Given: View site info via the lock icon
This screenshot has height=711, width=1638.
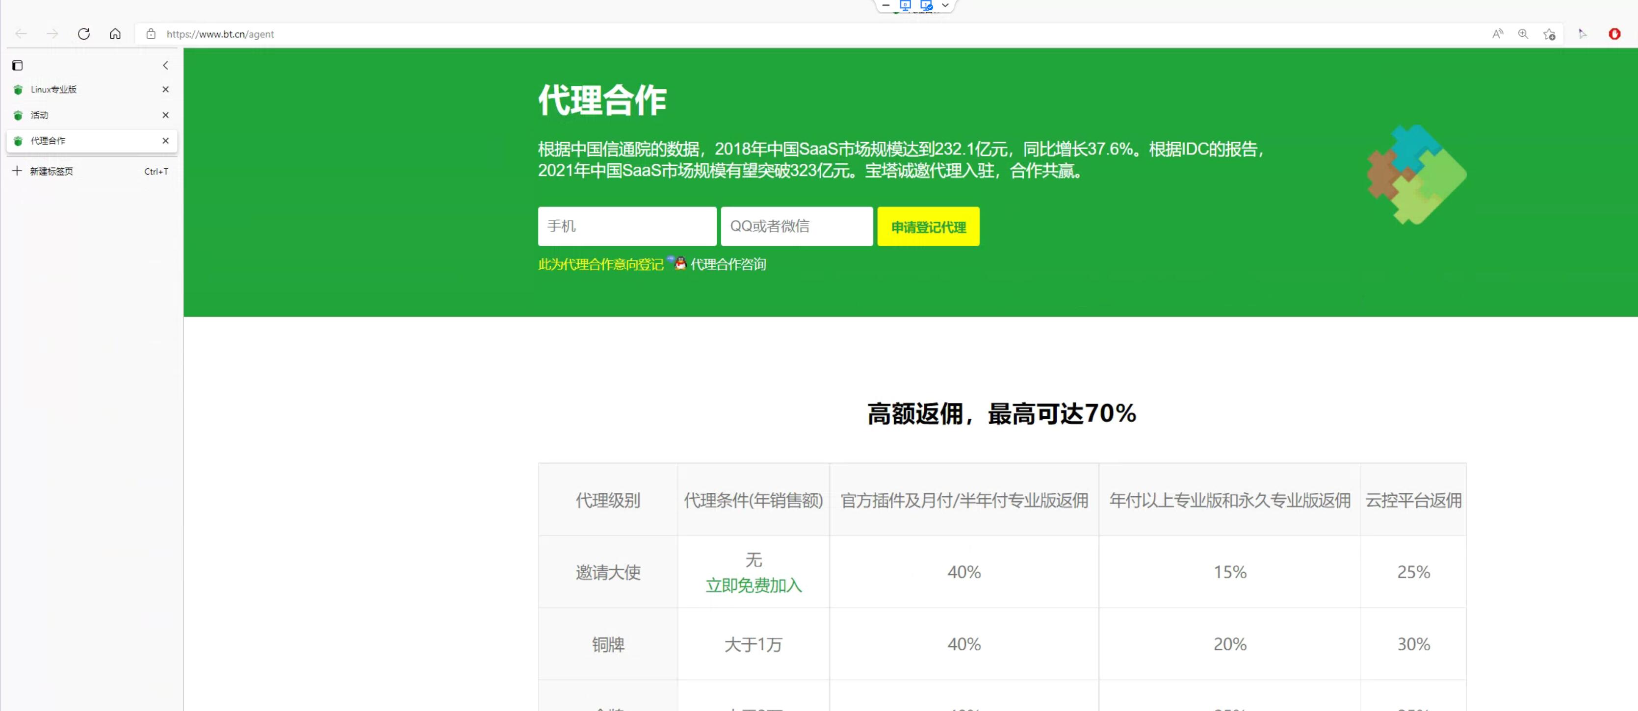Looking at the screenshot, I should pos(151,34).
